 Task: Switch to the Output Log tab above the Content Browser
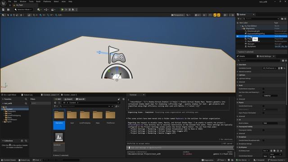[27, 95]
